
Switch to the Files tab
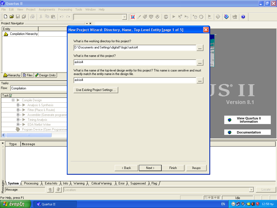[x=28, y=75]
